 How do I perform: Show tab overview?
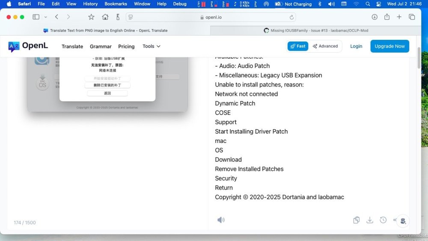tap(412, 17)
